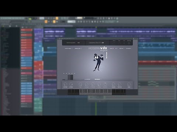177x132 pixels.
Task: Adjust the Pitch knob in the header
Action: (114, 43)
